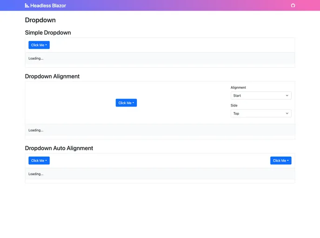This screenshot has height=238, width=320.
Task: Click Loading text in Dropdown Alignment section
Action: pos(36,130)
